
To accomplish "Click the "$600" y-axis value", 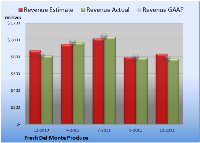I will [15, 74].
